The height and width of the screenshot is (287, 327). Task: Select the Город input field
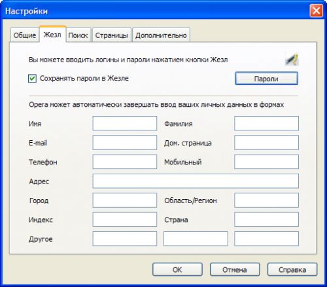coord(125,201)
